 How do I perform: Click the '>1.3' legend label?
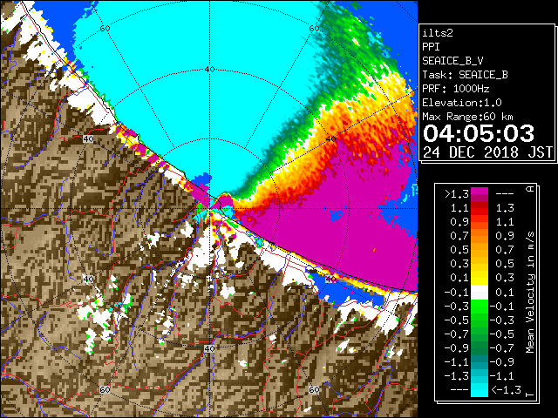pos(456,194)
